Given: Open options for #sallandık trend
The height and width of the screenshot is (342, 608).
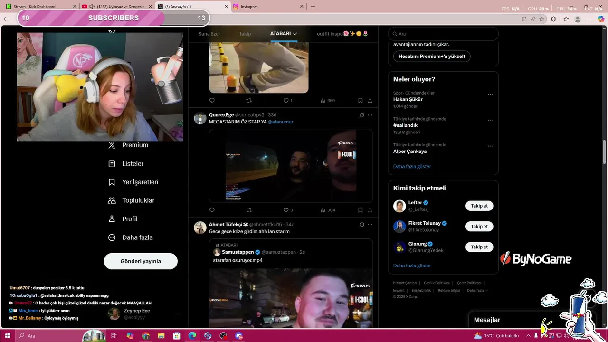Looking at the screenshot, I should click(x=490, y=120).
